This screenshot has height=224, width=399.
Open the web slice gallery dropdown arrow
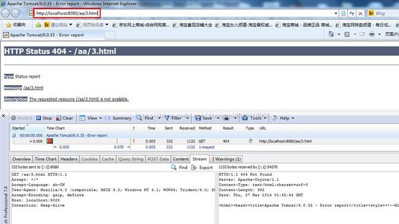[x=107, y=24]
